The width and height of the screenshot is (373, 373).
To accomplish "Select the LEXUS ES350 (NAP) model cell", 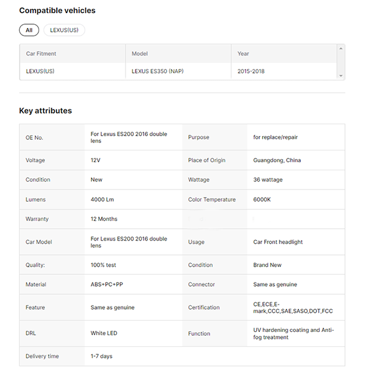I will point(157,71).
